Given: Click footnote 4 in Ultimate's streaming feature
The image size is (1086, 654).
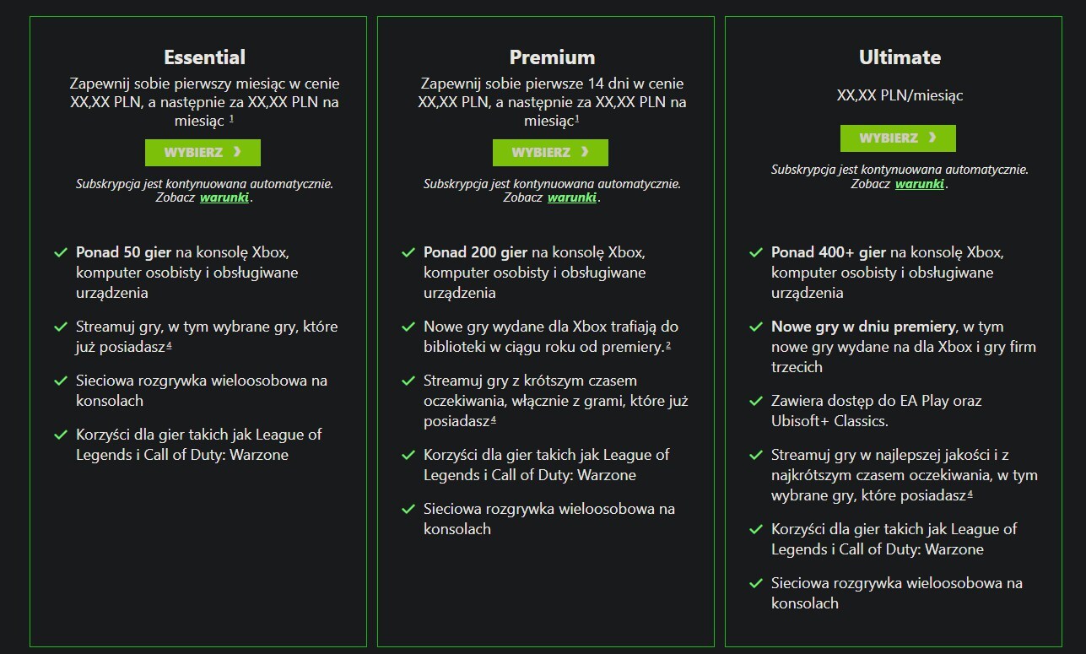Looking at the screenshot, I should pyautogui.click(x=970, y=493).
